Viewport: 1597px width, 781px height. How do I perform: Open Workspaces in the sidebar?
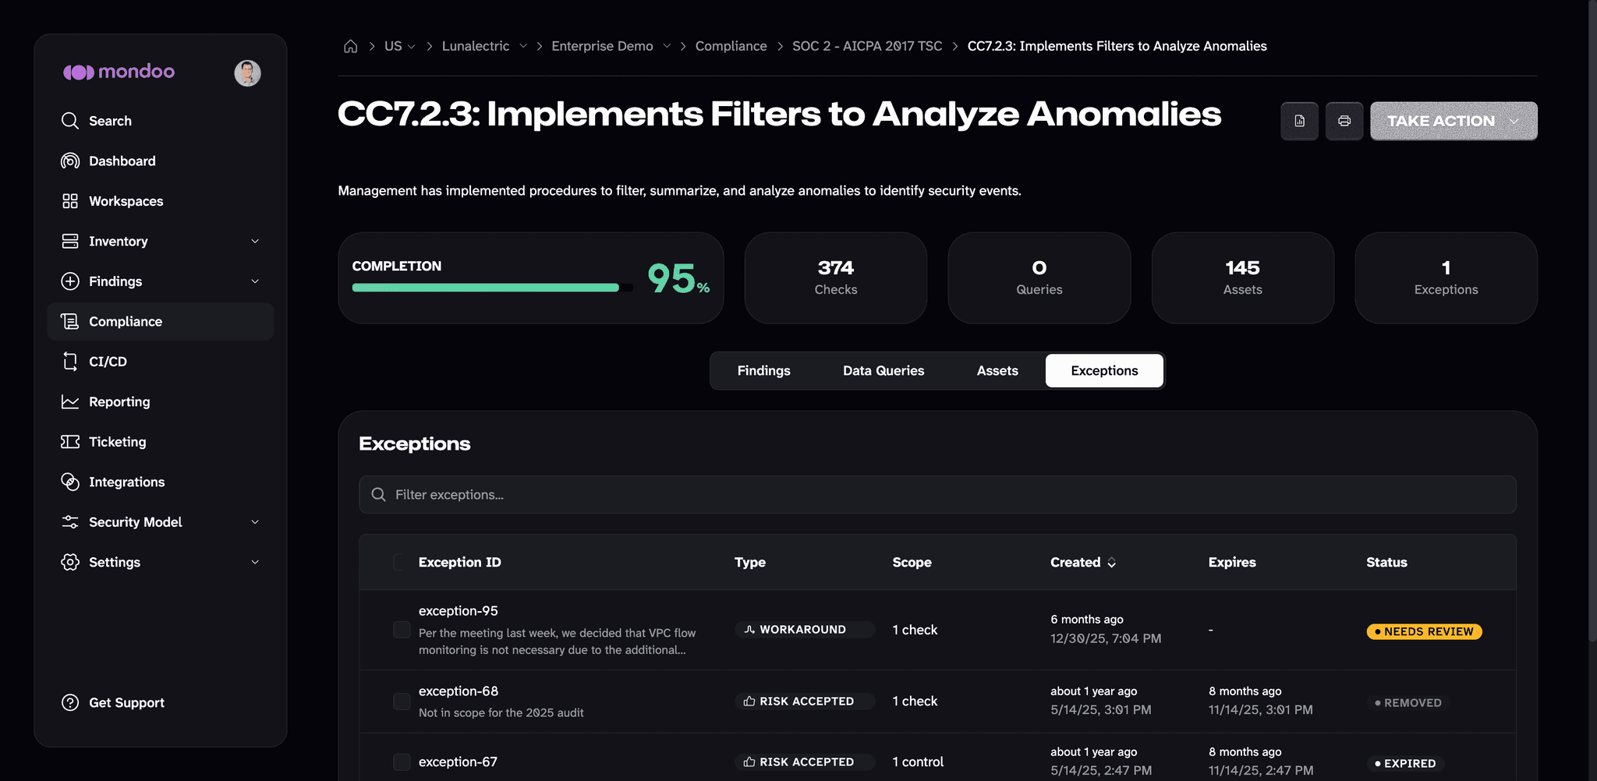[x=161, y=201]
